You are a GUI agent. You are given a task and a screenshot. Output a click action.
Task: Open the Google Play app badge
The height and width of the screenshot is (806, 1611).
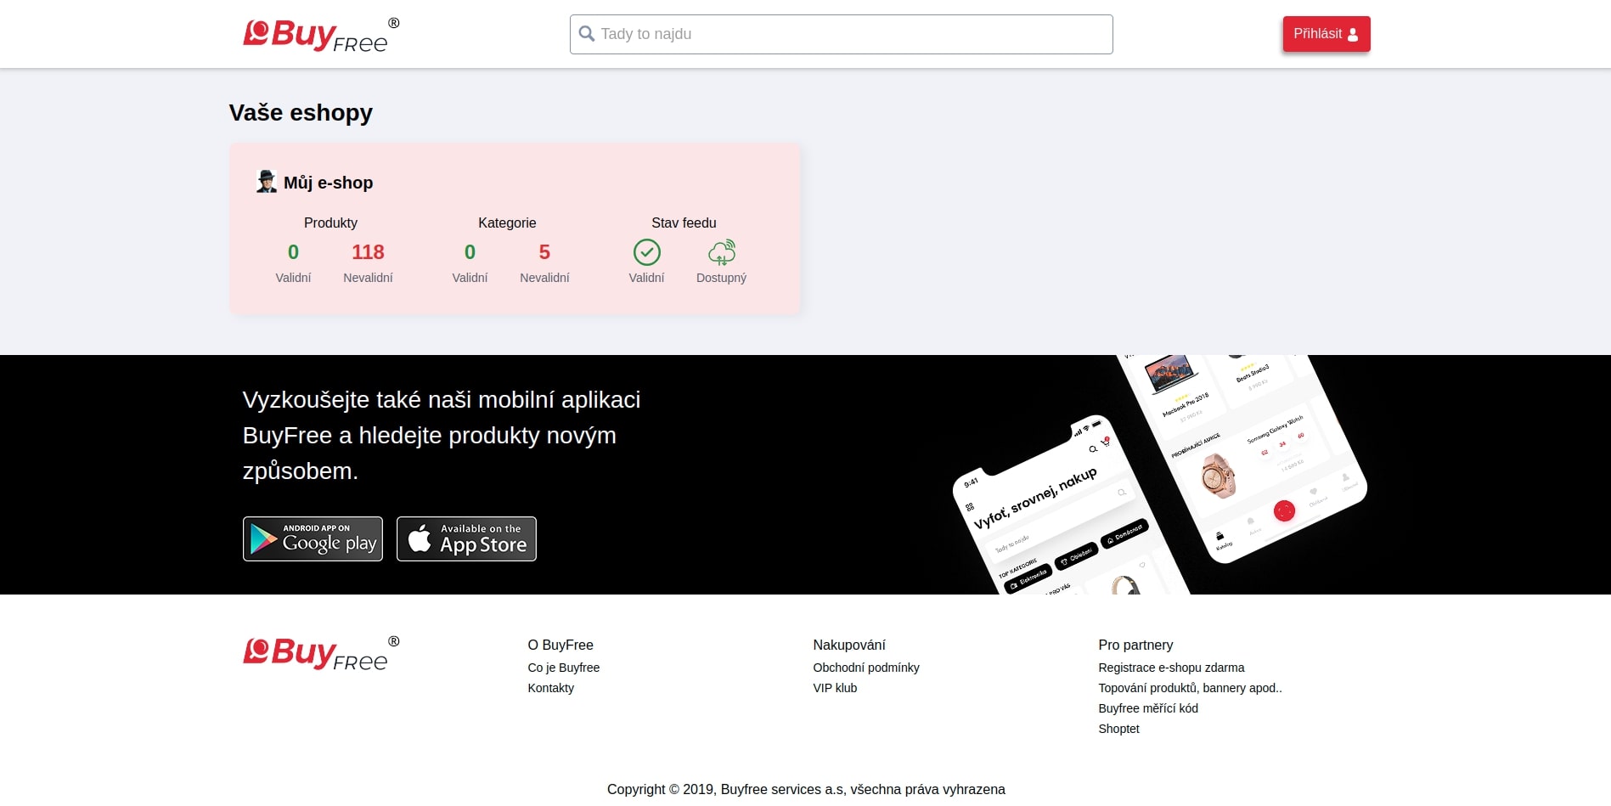[313, 539]
